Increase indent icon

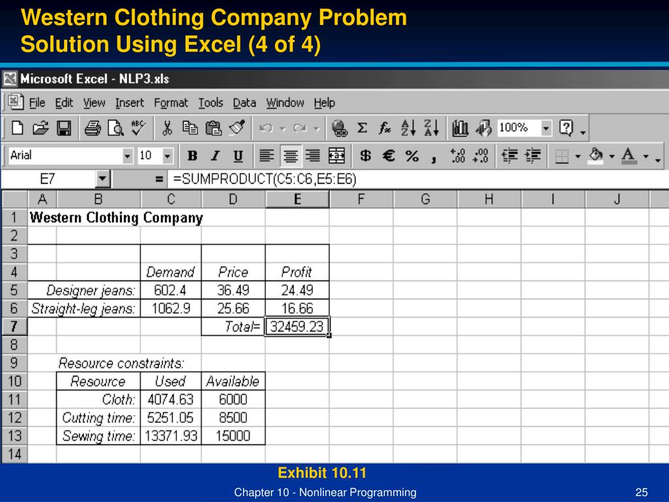pos(533,156)
